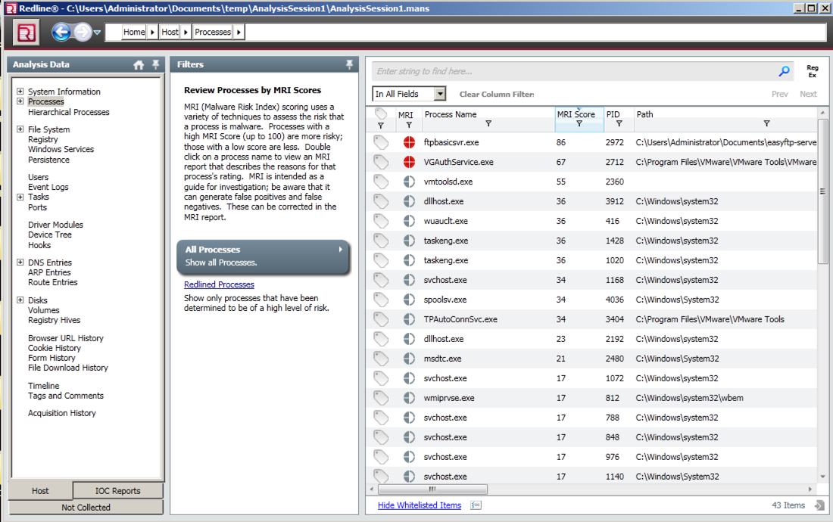Open filter on Path column
This screenshot has height=522, width=833.
(766, 123)
